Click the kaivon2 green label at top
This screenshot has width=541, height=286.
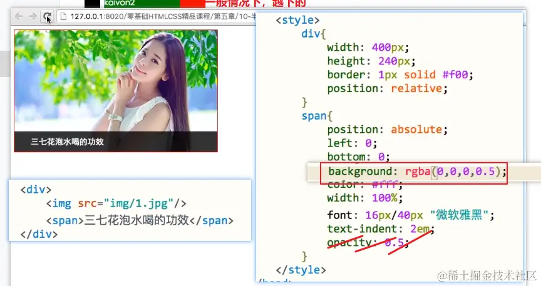(x=142, y=4)
